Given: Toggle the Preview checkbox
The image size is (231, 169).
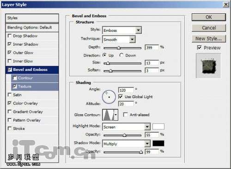Looking at the screenshot, I should [199, 47].
